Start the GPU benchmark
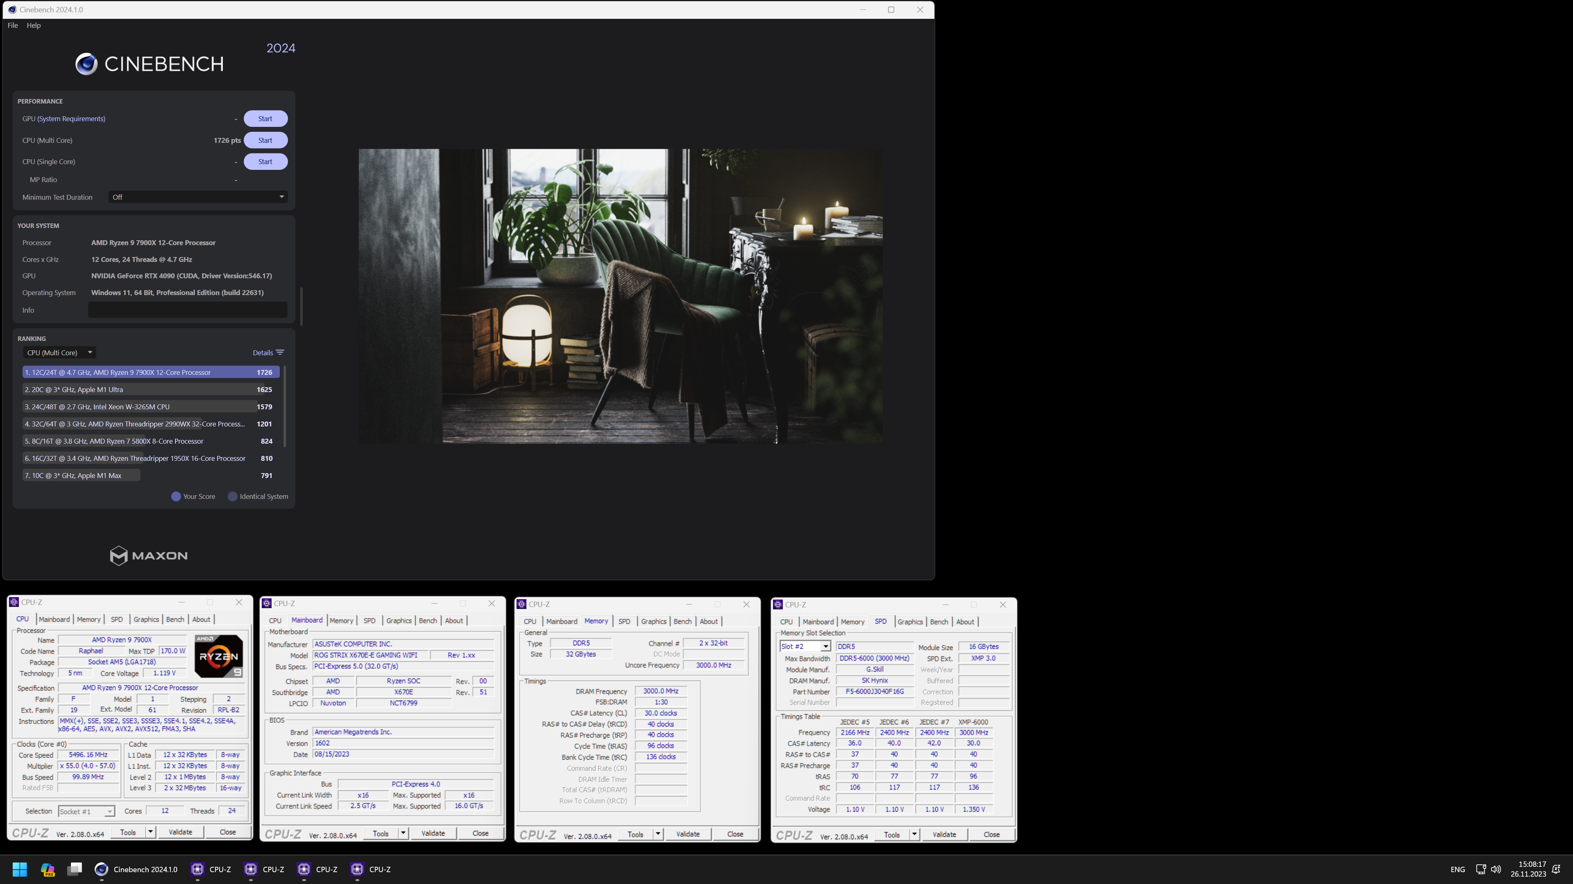The height and width of the screenshot is (884, 1573). [x=265, y=119]
